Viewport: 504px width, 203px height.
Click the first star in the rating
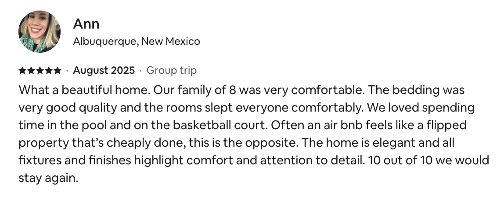coord(22,70)
